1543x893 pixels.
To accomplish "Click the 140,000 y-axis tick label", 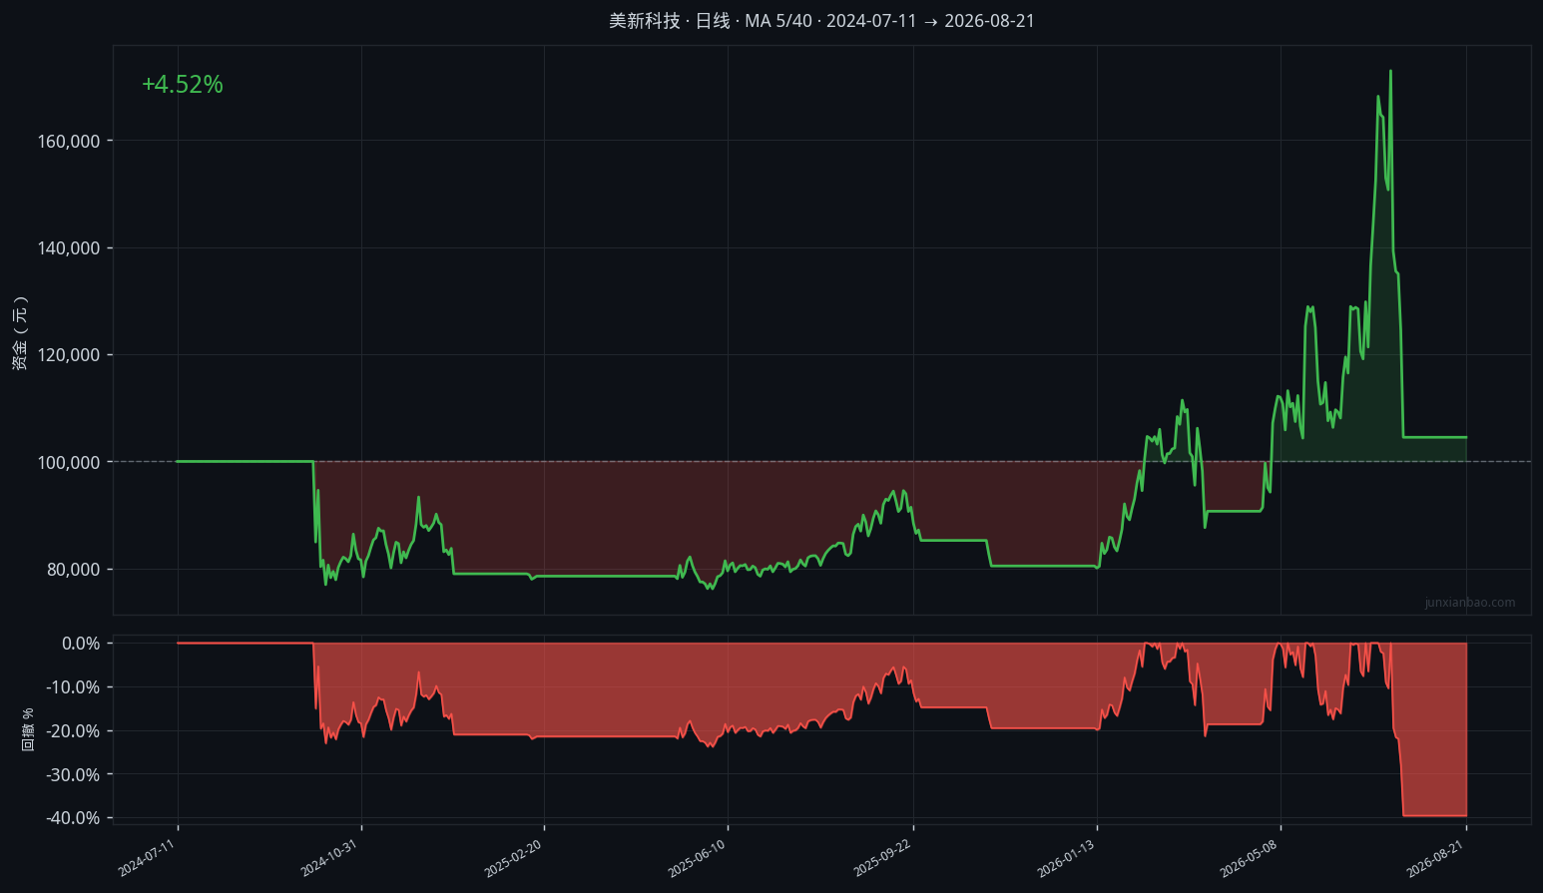I will [69, 248].
